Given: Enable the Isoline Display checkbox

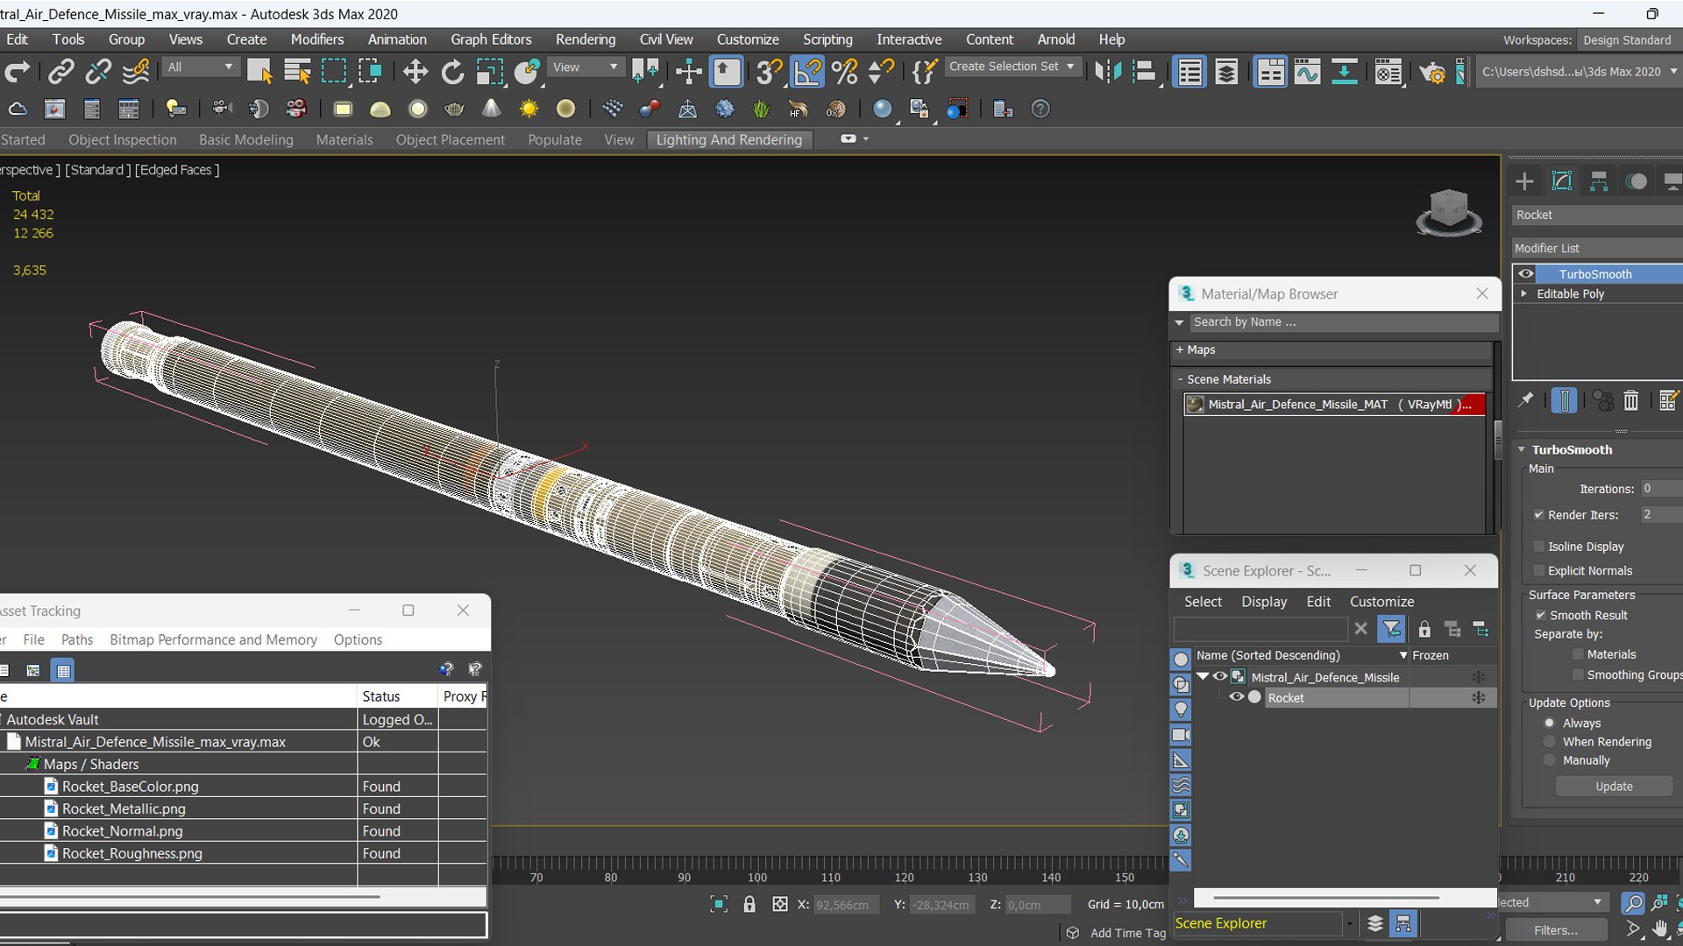Looking at the screenshot, I should (1538, 547).
